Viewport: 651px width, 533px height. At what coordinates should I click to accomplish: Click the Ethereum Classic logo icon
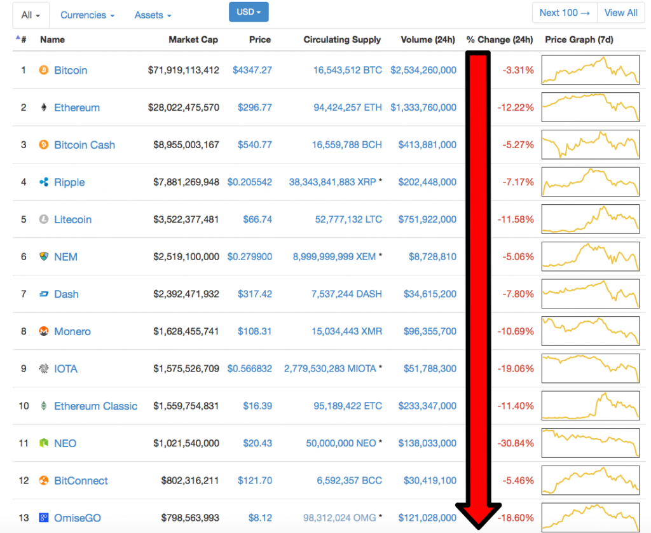coord(44,406)
